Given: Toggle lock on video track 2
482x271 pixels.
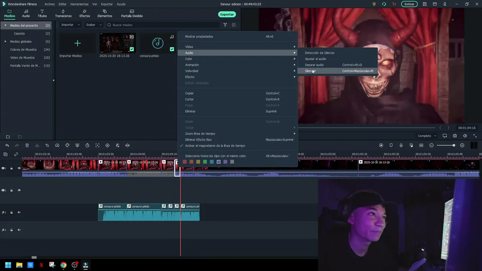Looking at the screenshot, I should [x=11, y=168].
